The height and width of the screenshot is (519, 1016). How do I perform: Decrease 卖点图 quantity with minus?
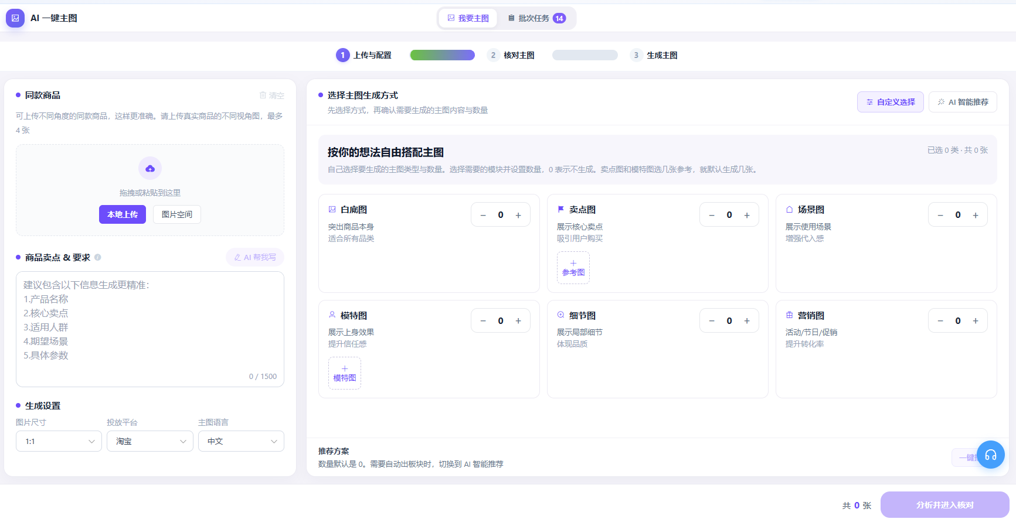pyautogui.click(x=712, y=215)
